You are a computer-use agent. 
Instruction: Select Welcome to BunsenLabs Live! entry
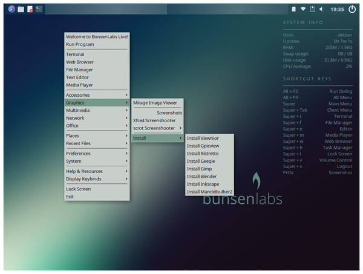coord(97,36)
